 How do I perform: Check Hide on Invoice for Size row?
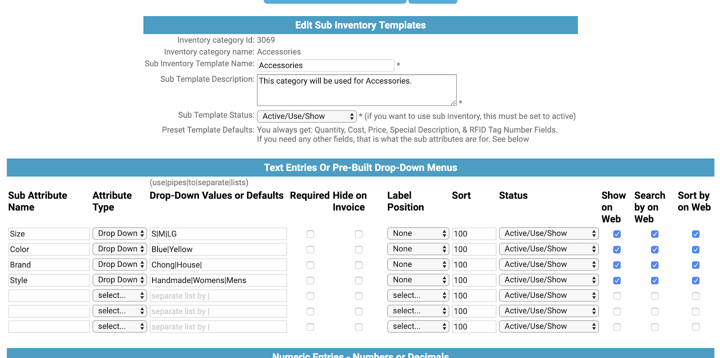click(x=359, y=234)
